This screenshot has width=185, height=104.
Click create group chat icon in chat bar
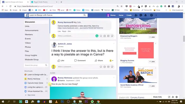point(173,97)
